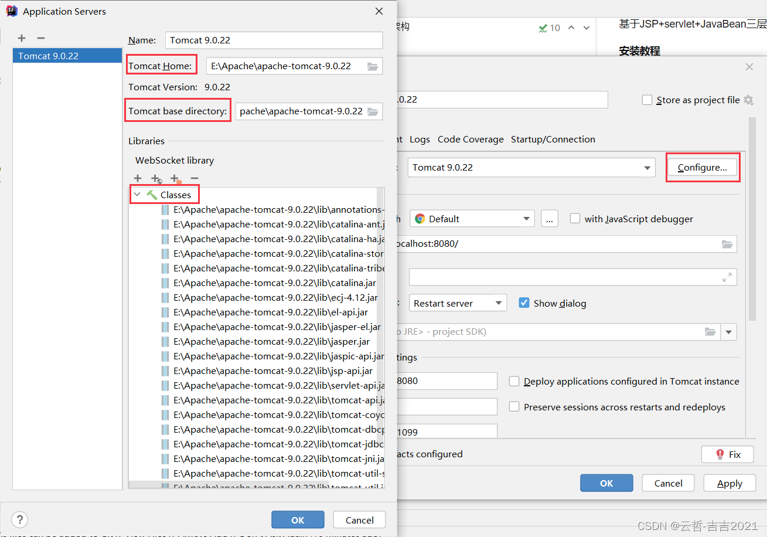Open the JRE dropdown arrow
The height and width of the screenshot is (537, 767).
pyautogui.click(x=728, y=332)
